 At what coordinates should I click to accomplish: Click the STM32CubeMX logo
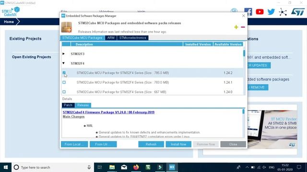(x=11, y=11)
